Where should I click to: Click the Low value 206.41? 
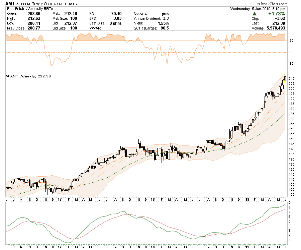[x=34, y=23]
